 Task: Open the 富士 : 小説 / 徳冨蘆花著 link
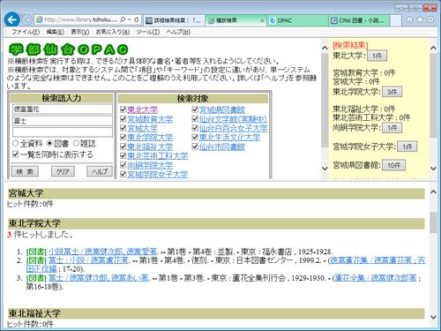click(89, 260)
